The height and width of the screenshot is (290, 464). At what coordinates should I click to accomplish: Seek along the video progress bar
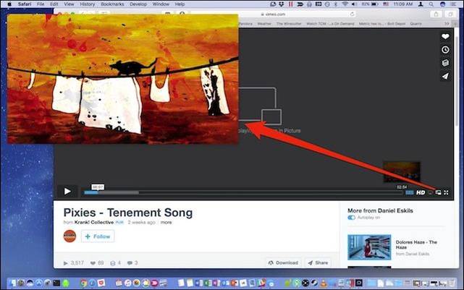tap(242, 192)
